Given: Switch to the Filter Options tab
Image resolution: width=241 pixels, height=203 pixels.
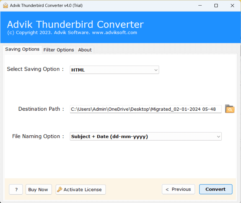Looking at the screenshot, I should [x=59, y=50].
